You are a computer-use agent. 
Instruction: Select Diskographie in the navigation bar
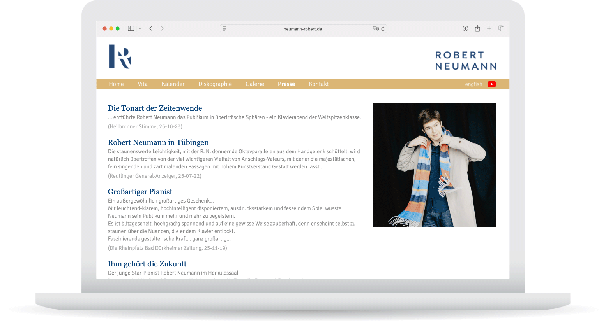click(x=215, y=84)
